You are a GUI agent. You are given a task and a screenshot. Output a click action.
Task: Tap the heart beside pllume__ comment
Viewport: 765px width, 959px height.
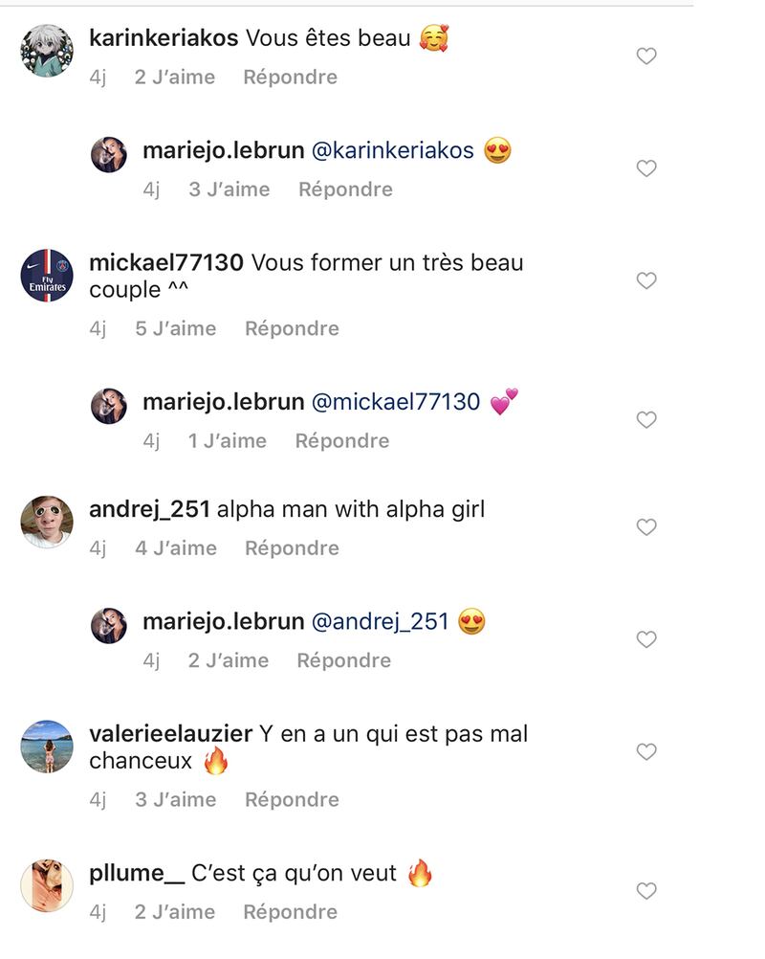pyautogui.click(x=646, y=891)
